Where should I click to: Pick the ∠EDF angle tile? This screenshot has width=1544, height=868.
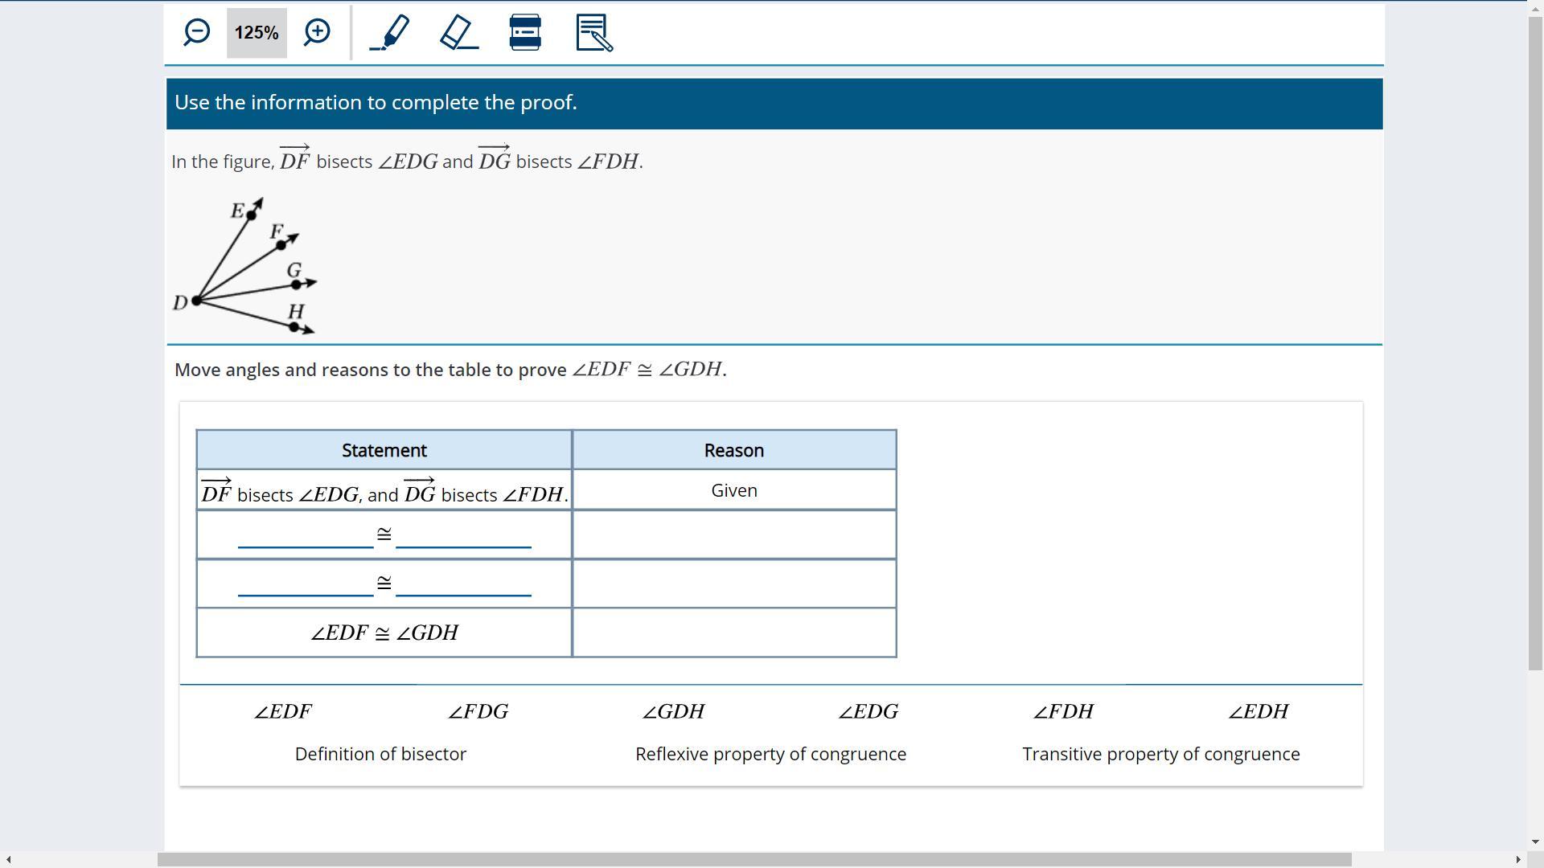coord(283,712)
